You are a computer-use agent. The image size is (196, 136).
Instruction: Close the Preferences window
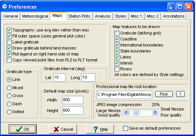189,7
